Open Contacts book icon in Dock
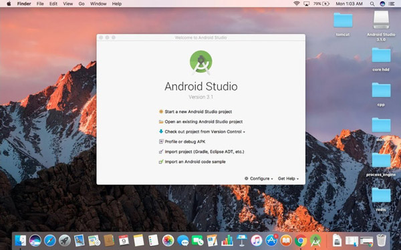Image resolution: width=401 pixels, height=250 pixels. pos(109,240)
